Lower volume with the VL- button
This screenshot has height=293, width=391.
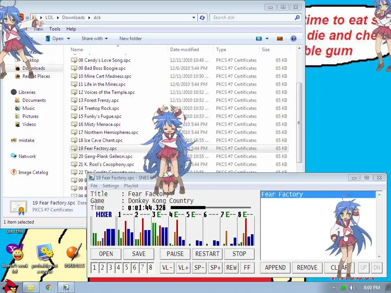coord(167,267)
